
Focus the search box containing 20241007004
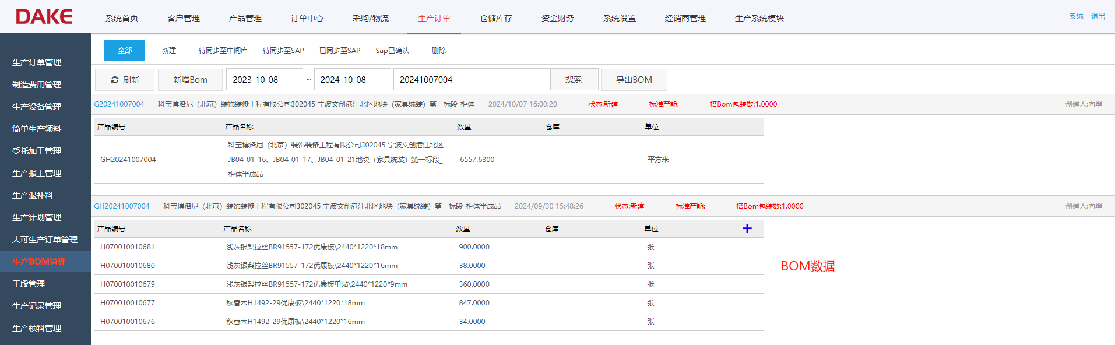coord(471,80)
